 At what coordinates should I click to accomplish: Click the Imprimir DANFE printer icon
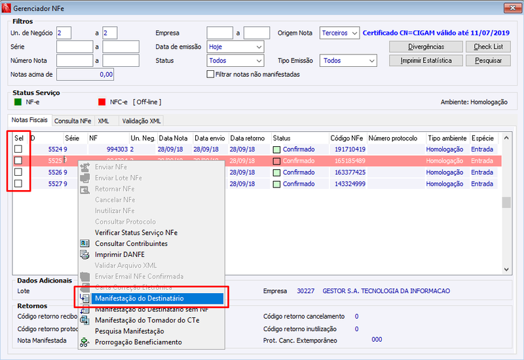click(85, 254)
